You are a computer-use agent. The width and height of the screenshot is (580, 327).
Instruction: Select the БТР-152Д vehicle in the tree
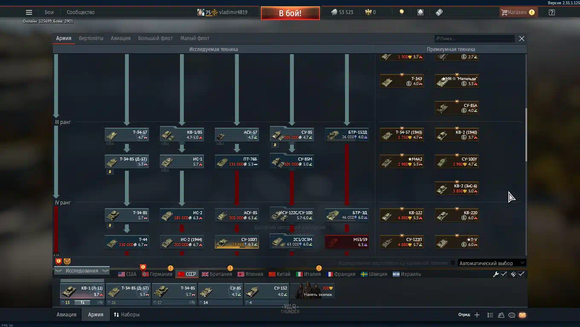point(347,135)
